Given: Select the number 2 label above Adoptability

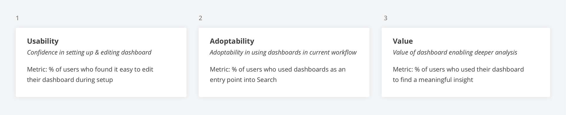Looking at the screenshot, I should (200, 18).
